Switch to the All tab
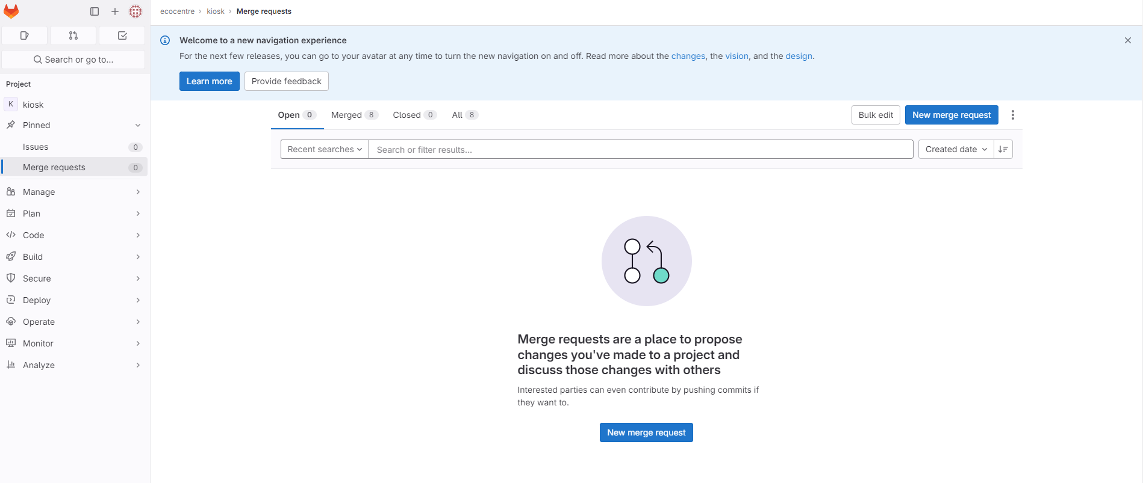Viewport: 1143px width, 483px height. (465, 115)
